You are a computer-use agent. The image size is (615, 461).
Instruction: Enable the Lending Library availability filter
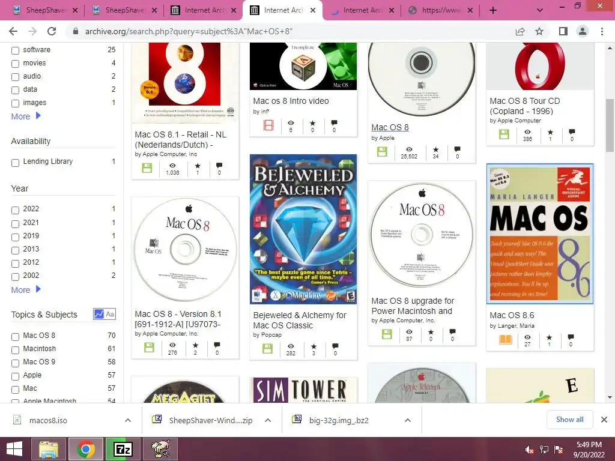click(x=15, y=163)
